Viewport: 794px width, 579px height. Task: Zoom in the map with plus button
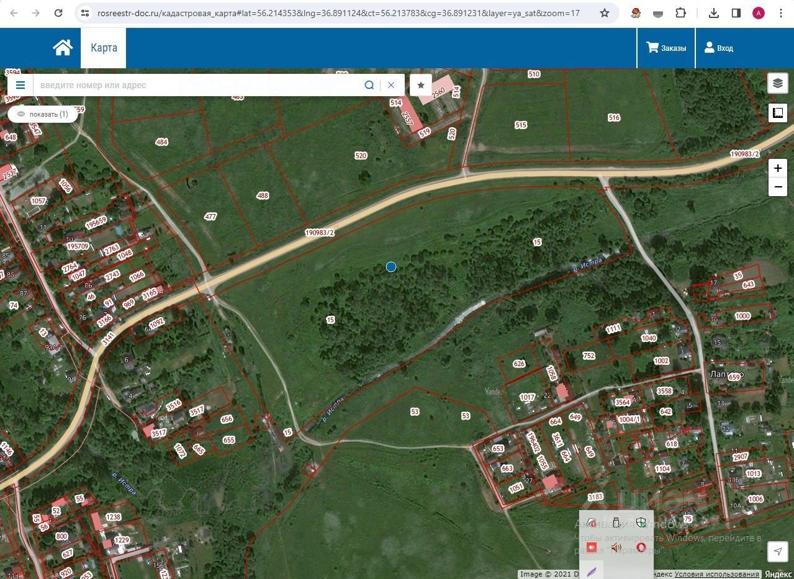[x=777, y=168]
